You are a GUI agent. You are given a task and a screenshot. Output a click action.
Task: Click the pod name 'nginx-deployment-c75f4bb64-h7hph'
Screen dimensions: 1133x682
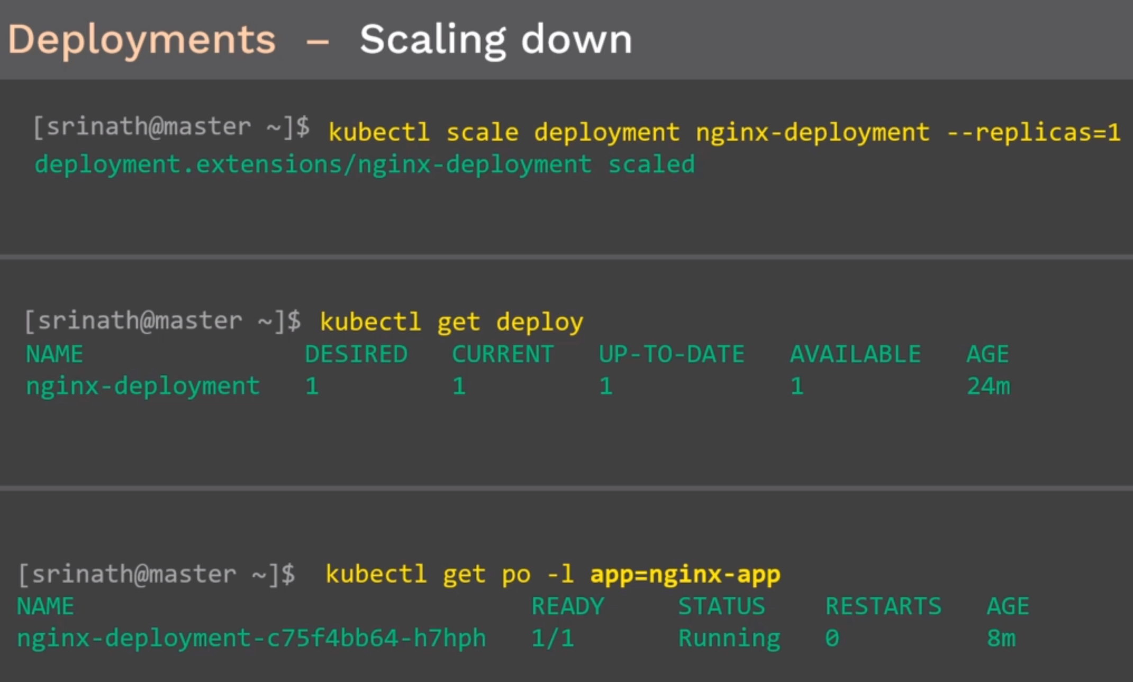click(251, 638)
